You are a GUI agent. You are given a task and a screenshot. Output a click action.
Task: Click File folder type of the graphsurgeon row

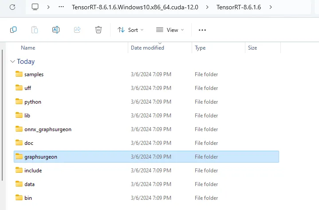click(x=206, y=157)
